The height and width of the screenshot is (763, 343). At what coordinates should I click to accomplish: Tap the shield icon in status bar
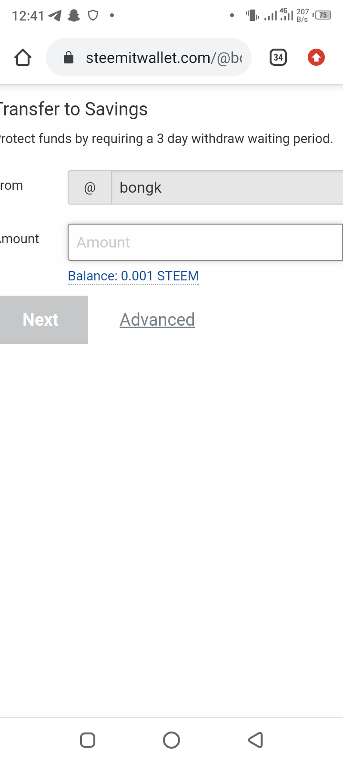tap(93, 16)
